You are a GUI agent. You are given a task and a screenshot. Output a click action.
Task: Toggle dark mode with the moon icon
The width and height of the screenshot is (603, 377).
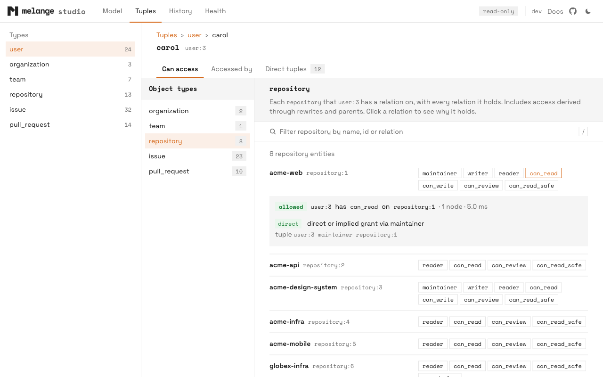(x=588, y=11)
